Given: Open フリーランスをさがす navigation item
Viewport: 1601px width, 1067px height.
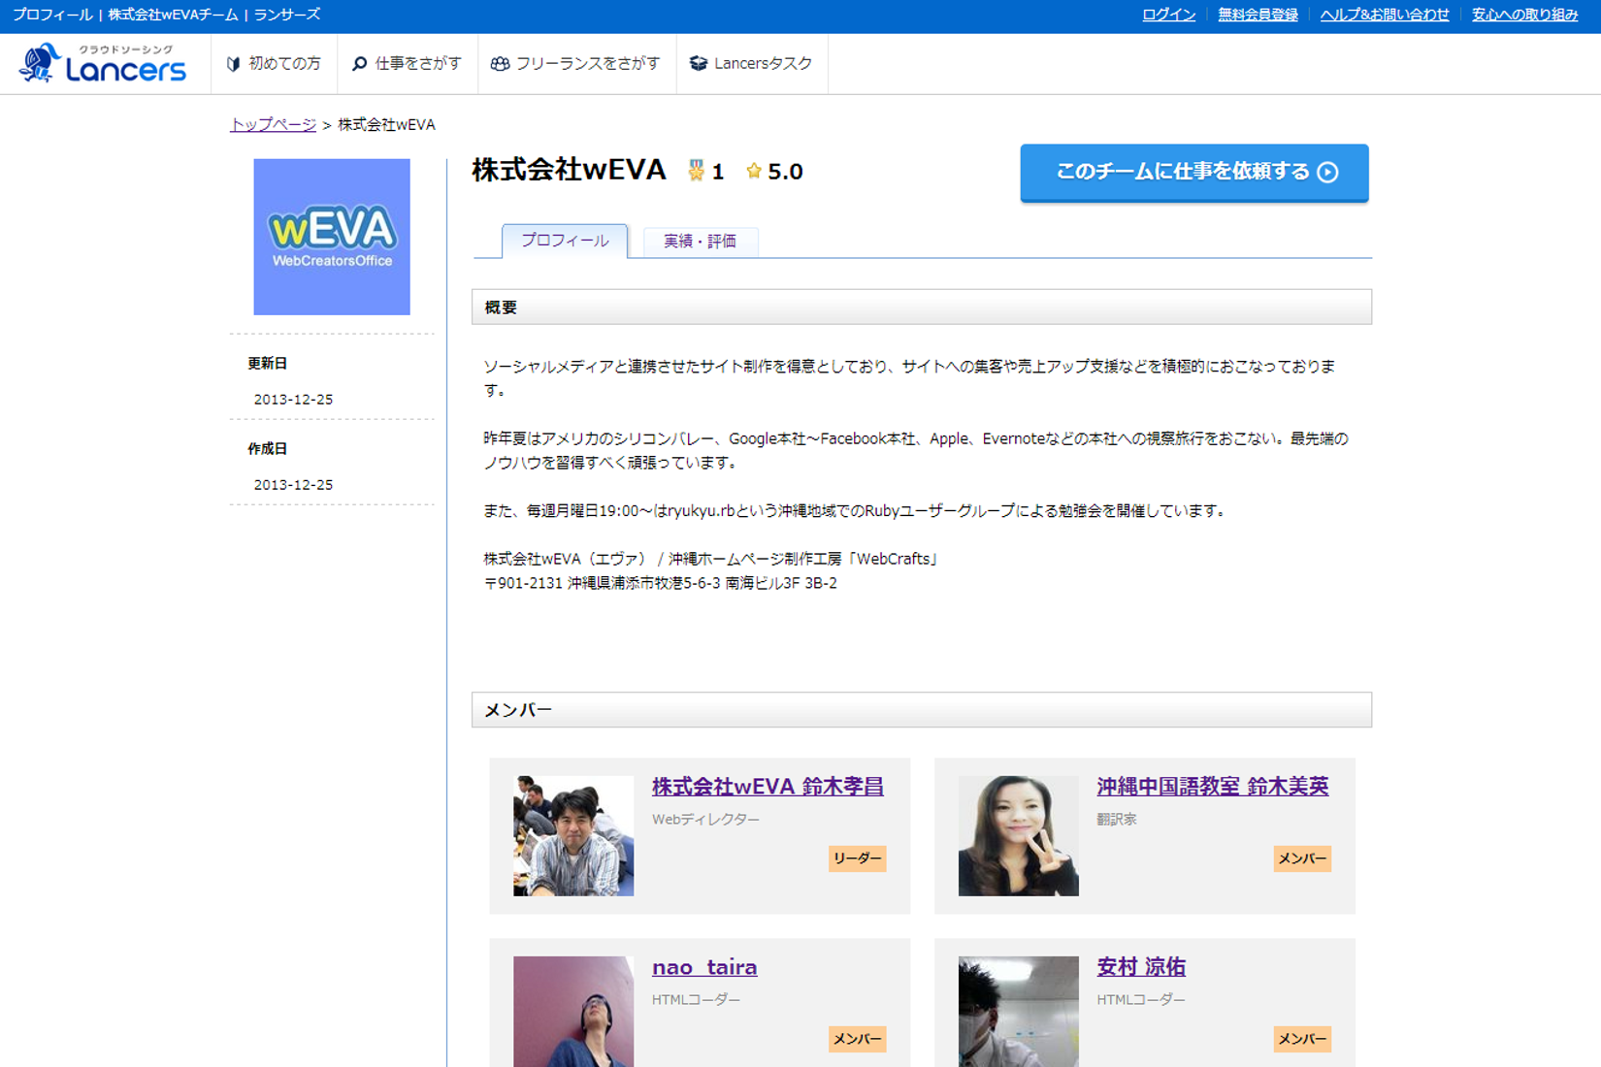Looking at the screenshot, I should (577, 64).
